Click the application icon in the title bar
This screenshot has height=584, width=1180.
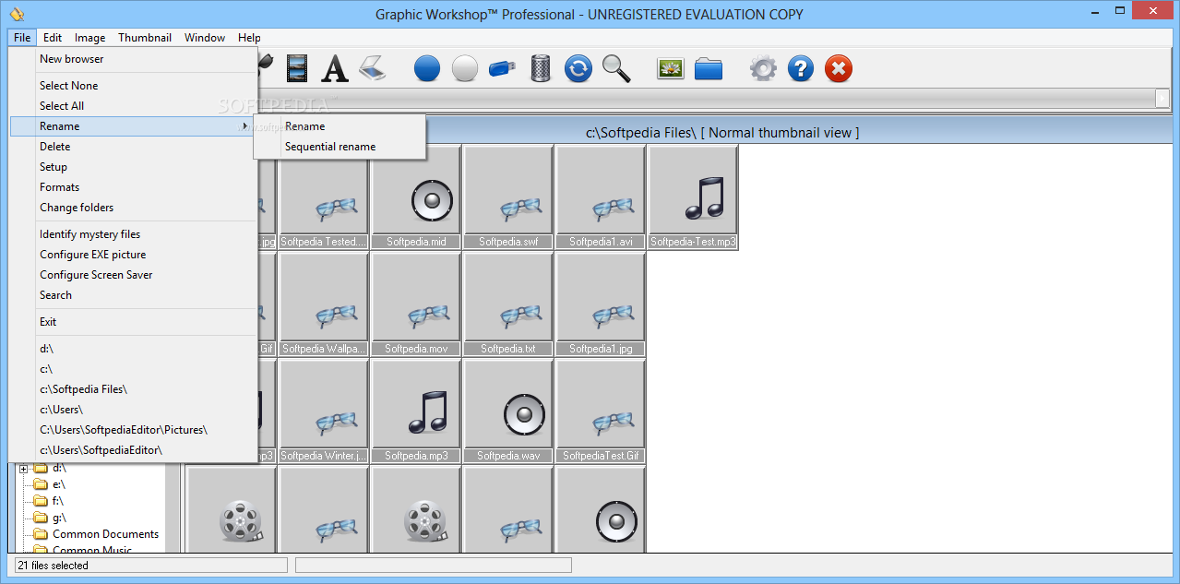point(17,14)
